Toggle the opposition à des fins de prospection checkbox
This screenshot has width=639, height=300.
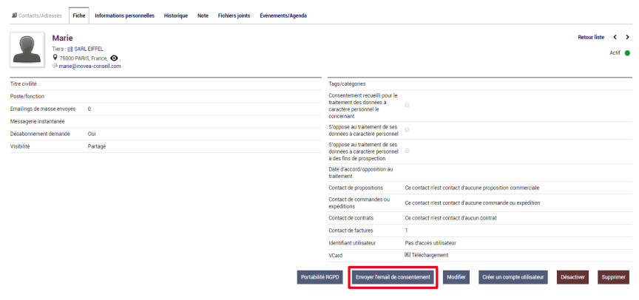tap(407, 150)
